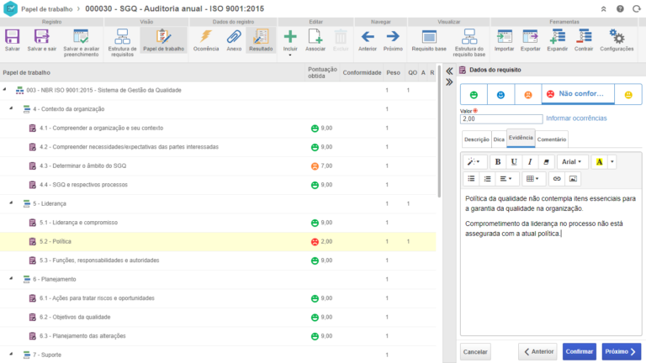Select the orange sad face rating
The height and width of the screenshot is (363, 646).
pos(528,95)
